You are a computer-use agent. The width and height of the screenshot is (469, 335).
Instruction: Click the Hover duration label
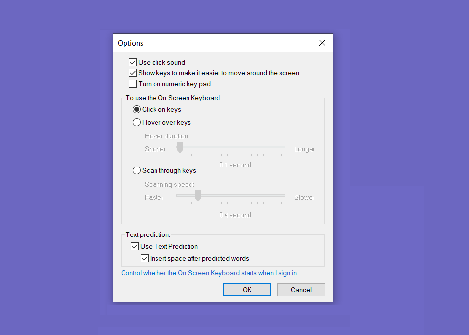click(167, 136)
